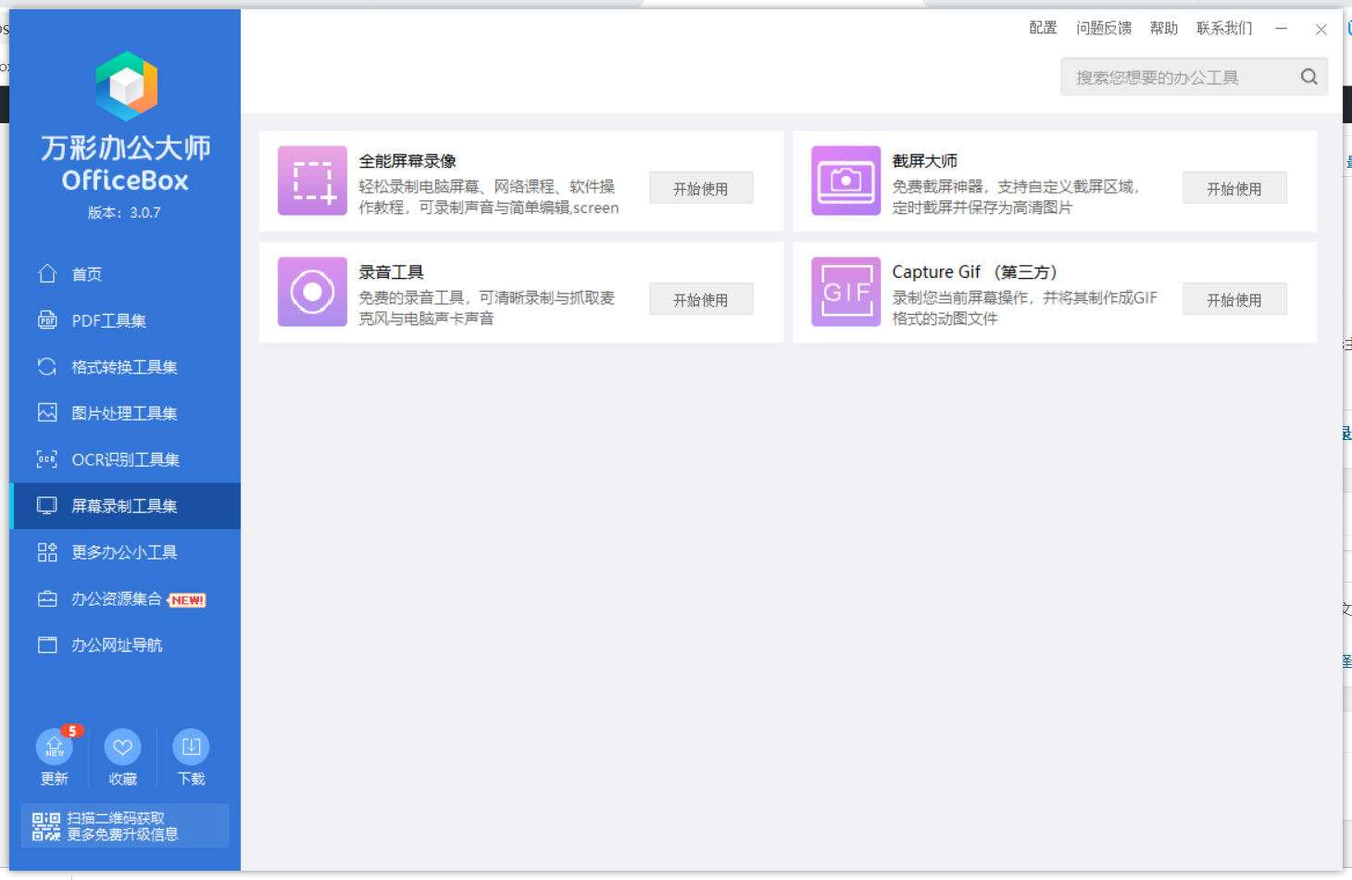The width and height of the screenshot is (1352, 880).
Task: Click the 收藏 label under the heart
Action: click(x=122, y=779)
